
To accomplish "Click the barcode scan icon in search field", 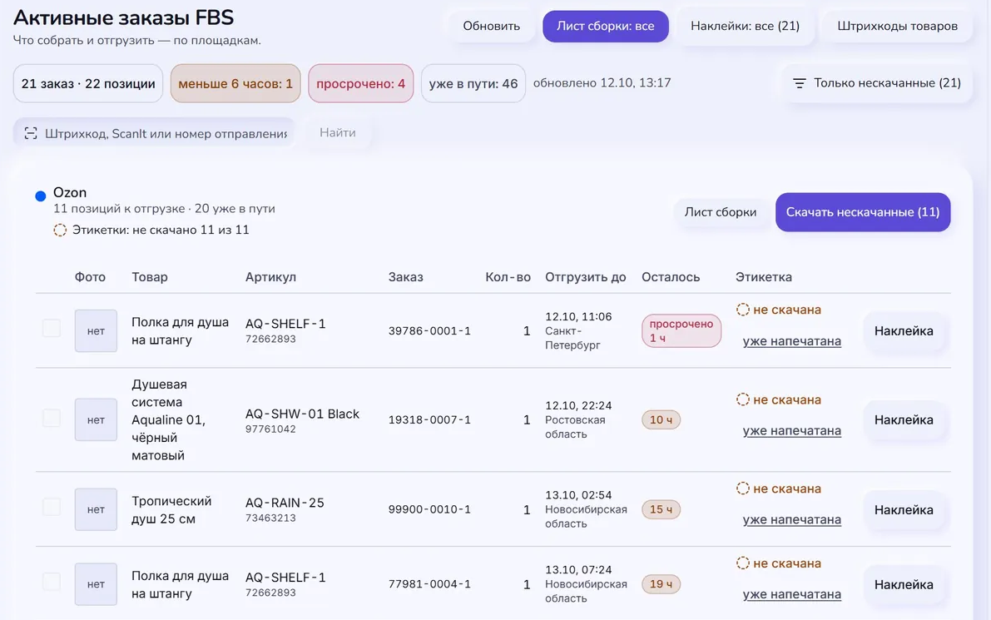I will (x=30, y=133).
